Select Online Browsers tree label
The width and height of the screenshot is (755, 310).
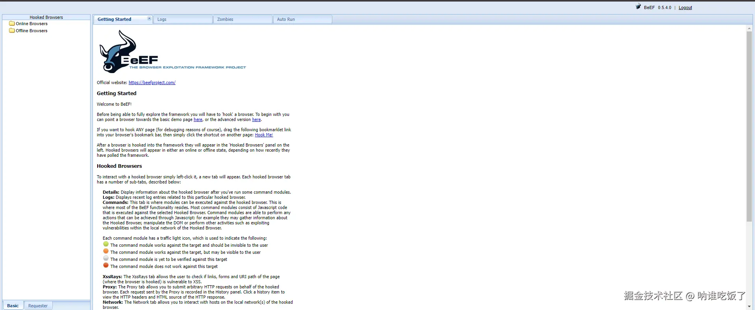(x=31, y=24)
